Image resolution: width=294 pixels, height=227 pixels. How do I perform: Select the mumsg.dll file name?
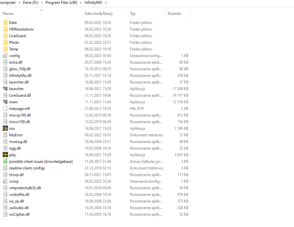pos(18,142)
